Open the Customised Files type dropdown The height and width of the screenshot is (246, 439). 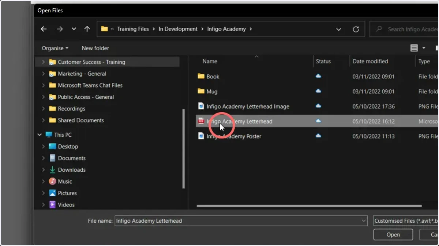(x=406, y=220)
